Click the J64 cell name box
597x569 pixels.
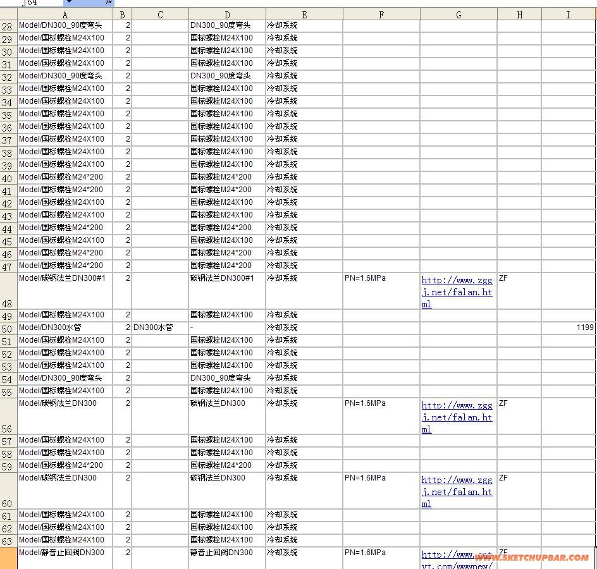point(31,3)
